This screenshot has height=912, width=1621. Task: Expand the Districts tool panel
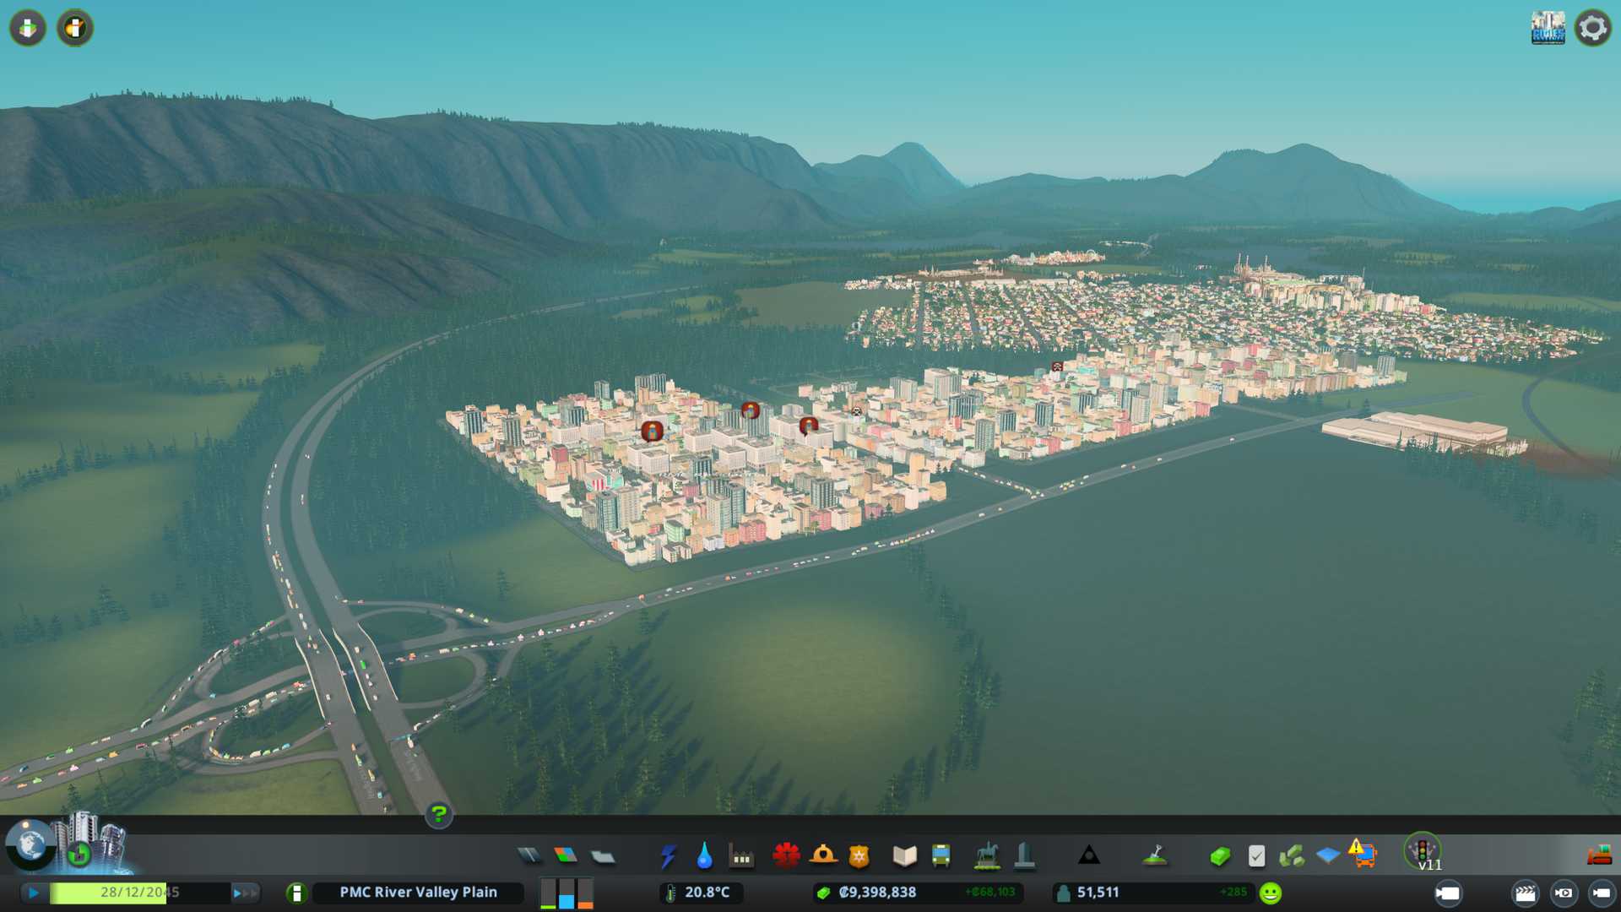point(603,856)
